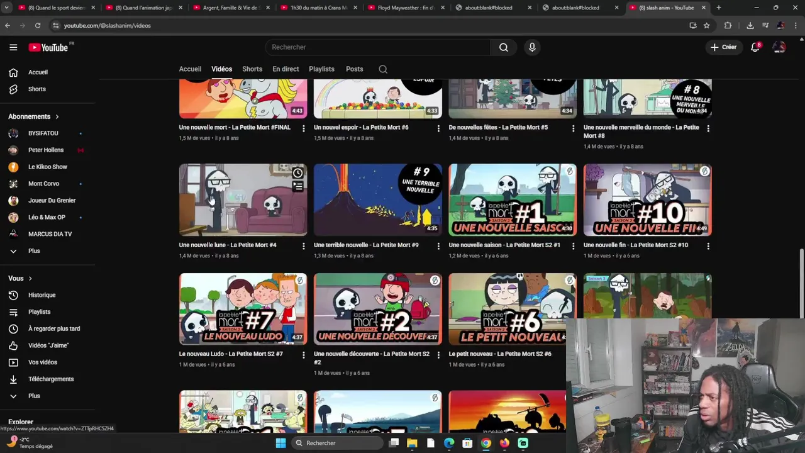Switch to the Accueil channel tab
The height and width of the screenshot is (453, 805).
coord(190,69)
